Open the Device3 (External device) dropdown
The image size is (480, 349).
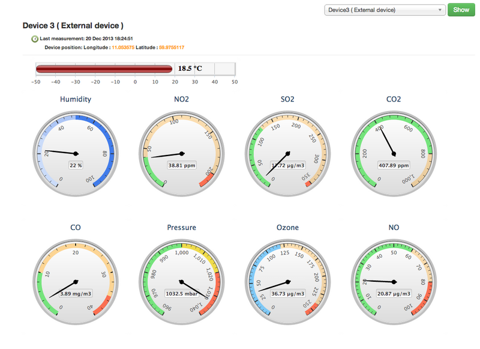[385, 10]
